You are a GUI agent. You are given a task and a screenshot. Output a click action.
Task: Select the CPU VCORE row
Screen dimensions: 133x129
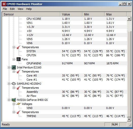point(77,19)
